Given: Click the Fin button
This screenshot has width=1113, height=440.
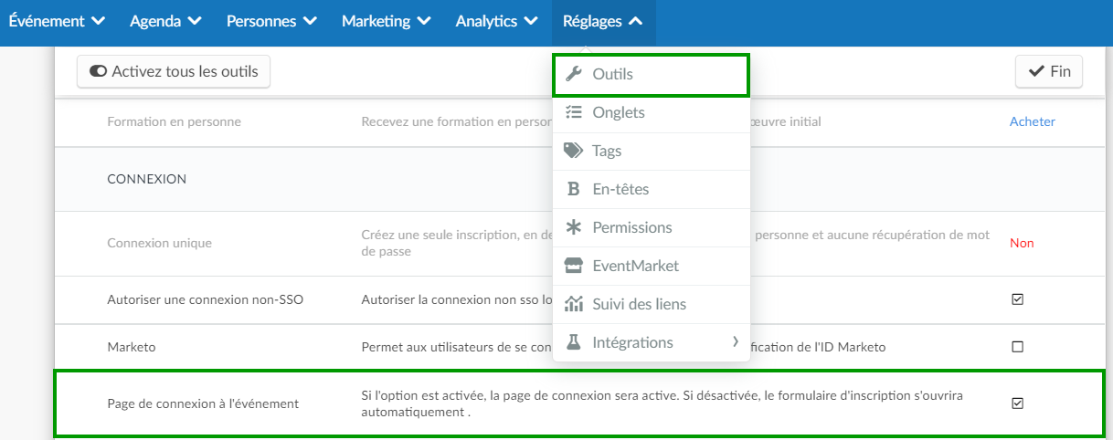Looking at the screenshot, I should (1049, 71).
